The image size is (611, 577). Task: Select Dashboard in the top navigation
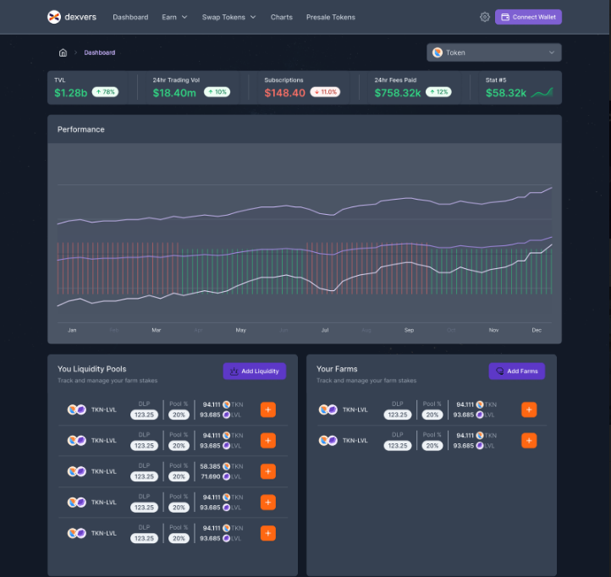tap(130, 17)
